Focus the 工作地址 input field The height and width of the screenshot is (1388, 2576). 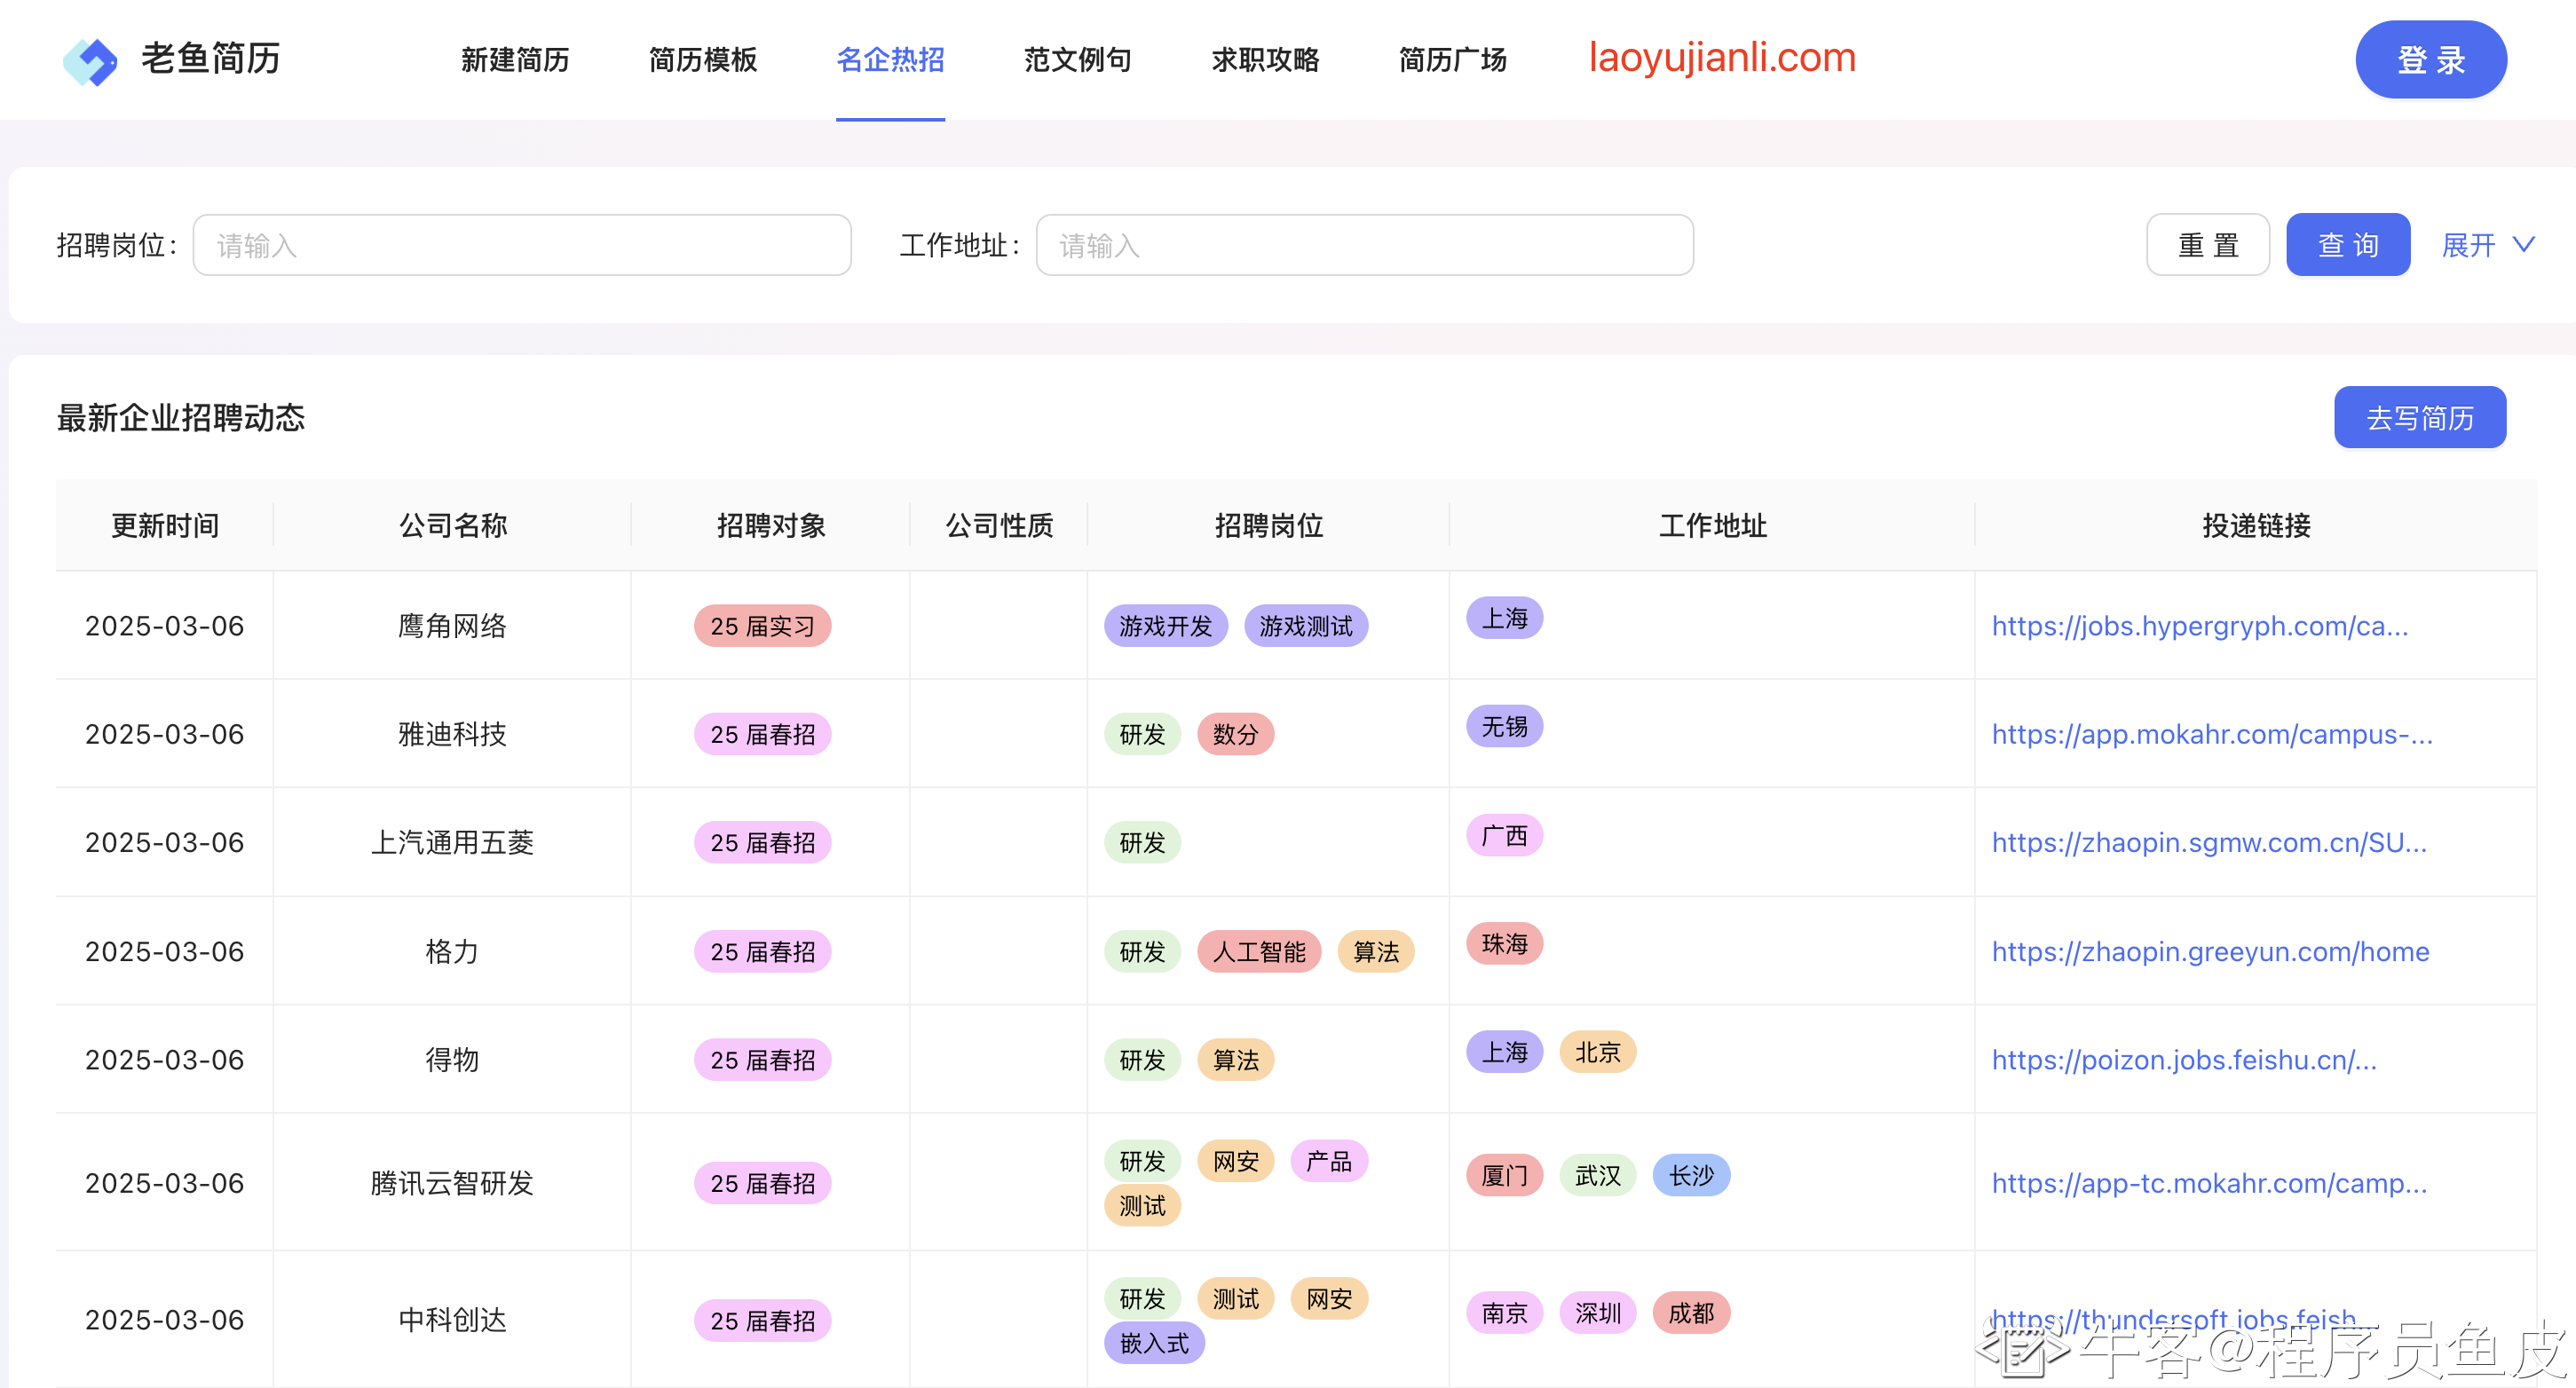tap(1364, 245)
